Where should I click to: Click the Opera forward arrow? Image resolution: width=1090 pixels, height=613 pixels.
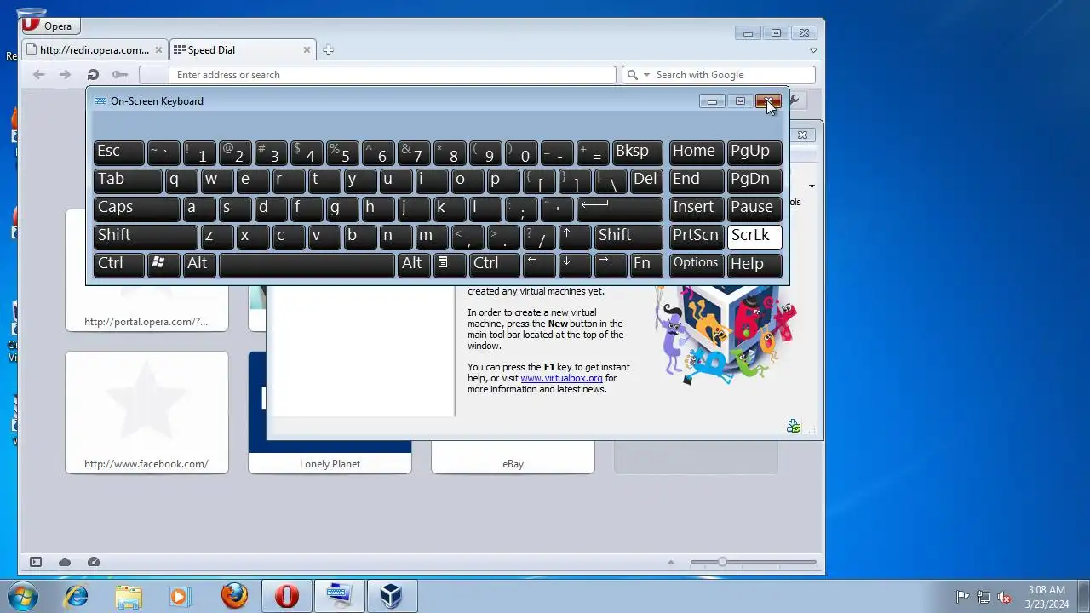coord(65,75)
